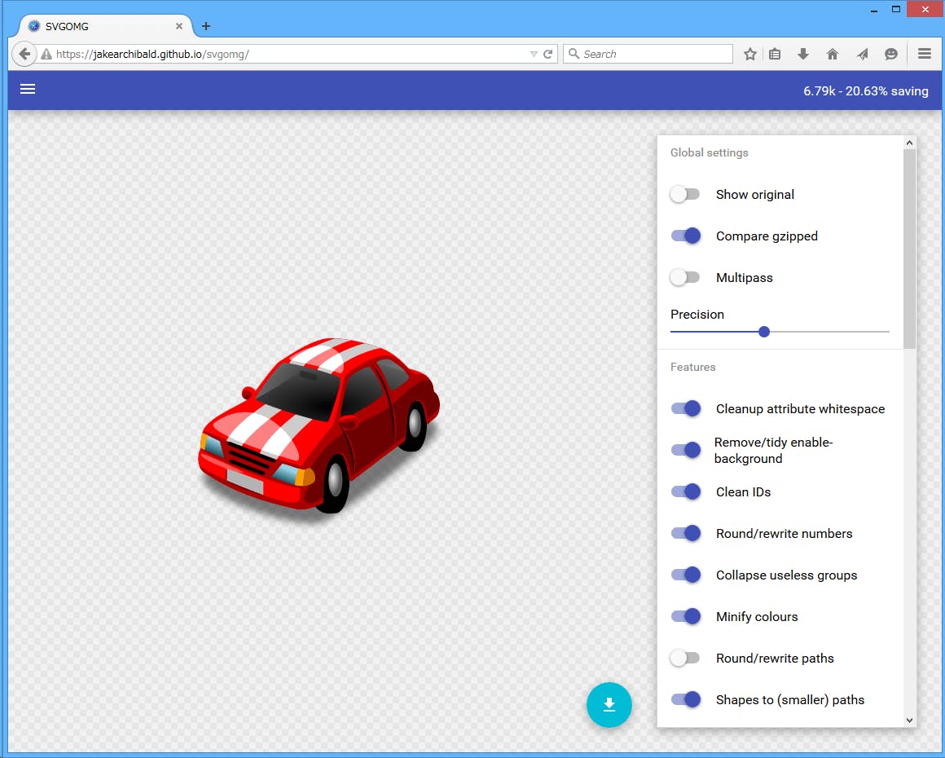This screenshot has height=758, width=945.
Task: Click the Precision slider handle
Action: click(763, 332)
